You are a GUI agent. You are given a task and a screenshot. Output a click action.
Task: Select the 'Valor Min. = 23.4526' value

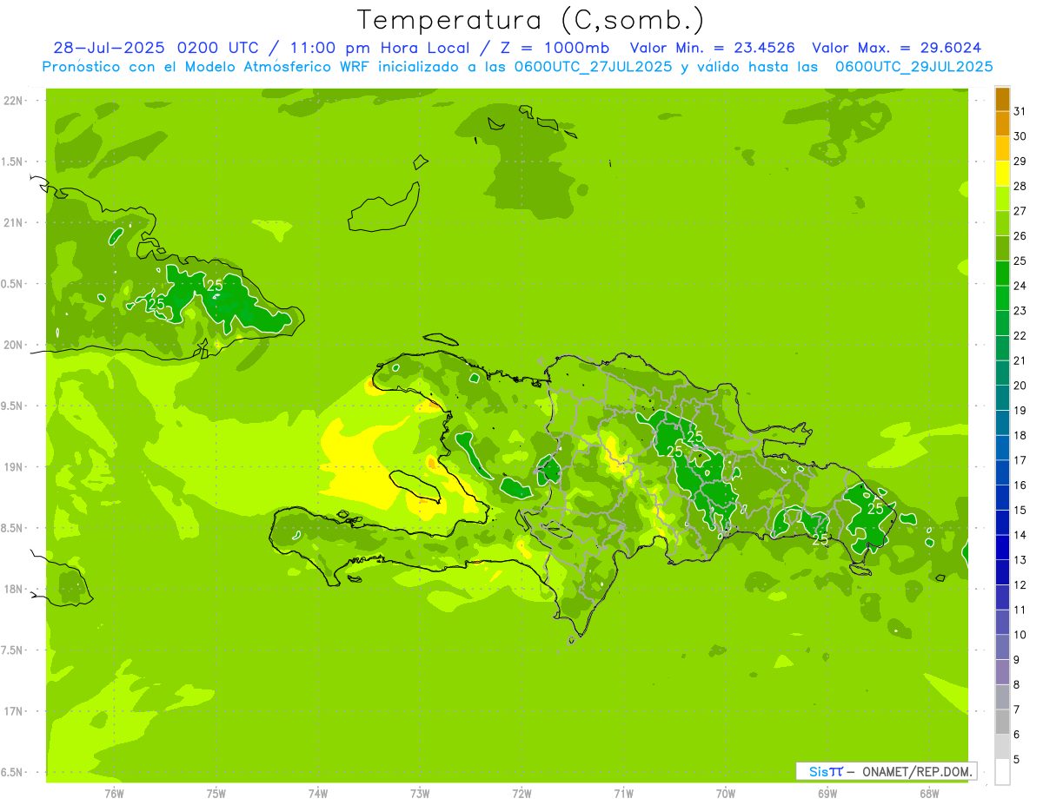712,48
